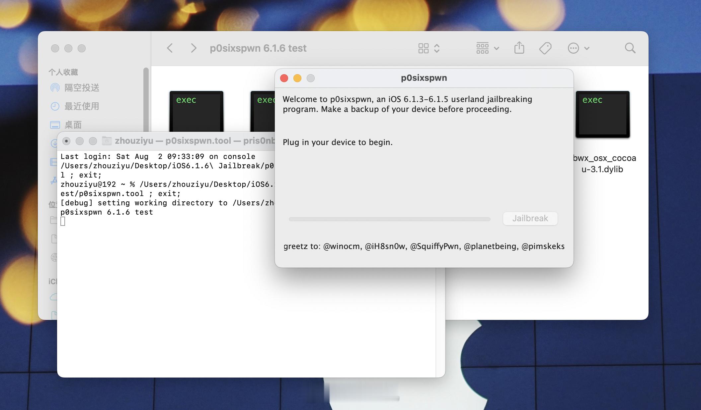Switch Finder icon view mode

pos(429,48)
